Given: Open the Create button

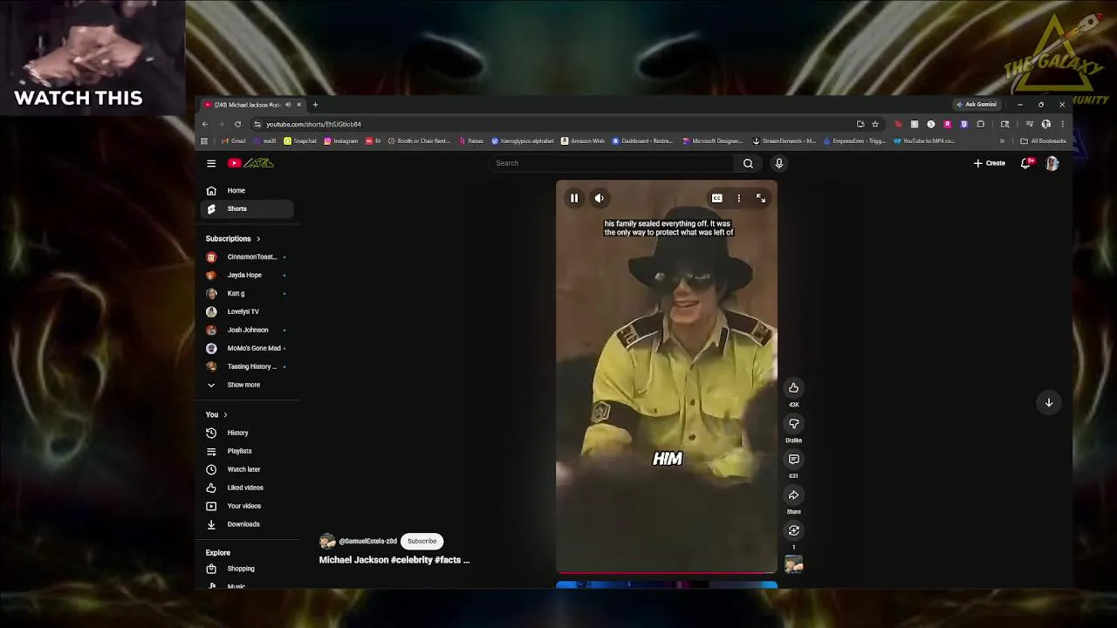Looking at the screenshot, I should pos(990,163).
